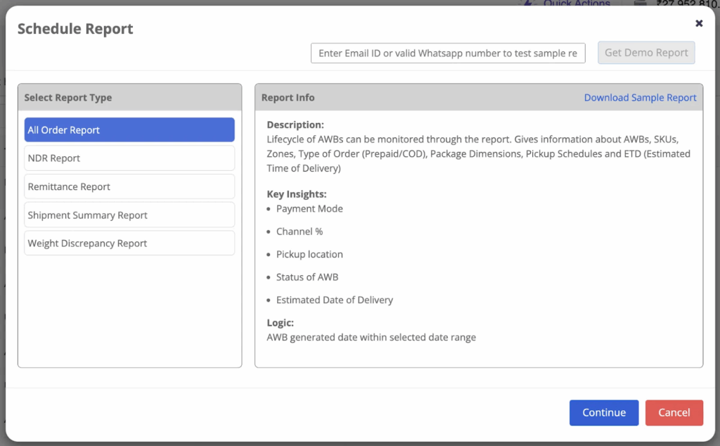Click the Report Info panel header
This screenshot has height=446, width=720.
(288, 98)
